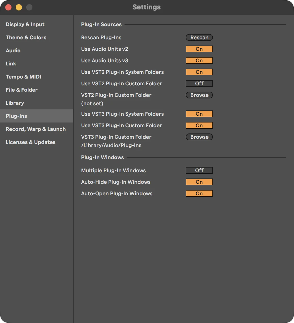Open the Audio settings page

37,51
